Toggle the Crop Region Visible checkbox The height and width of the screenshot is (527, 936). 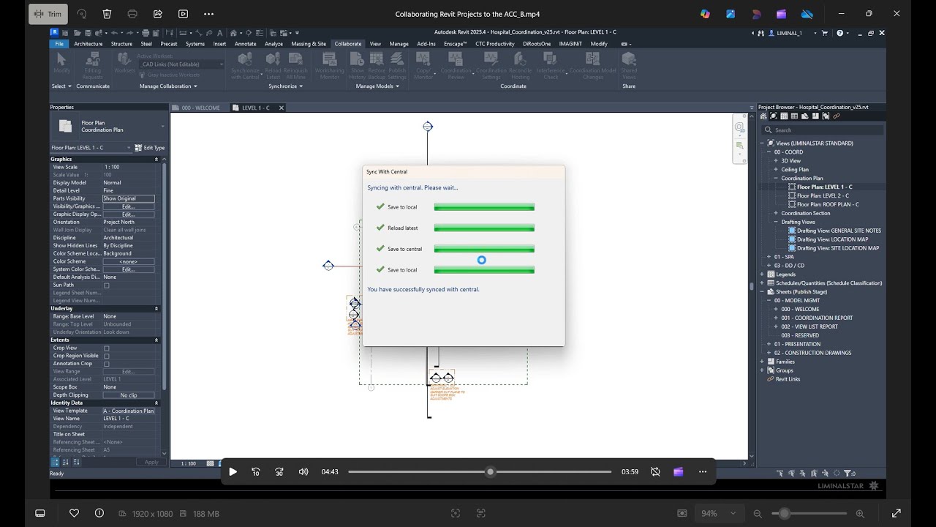click(x=107, y=356)
